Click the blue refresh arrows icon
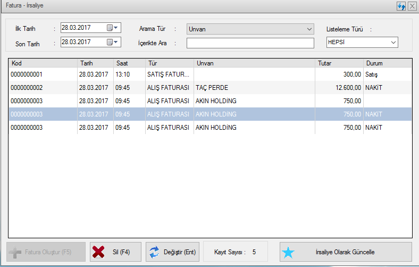 [x=154, y=252]
